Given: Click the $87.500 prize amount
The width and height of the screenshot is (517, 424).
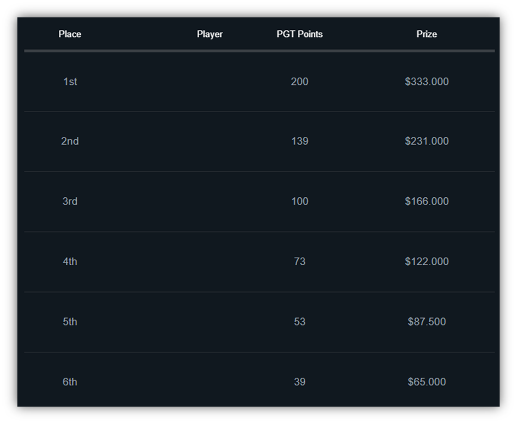Looking at the screenshot, I should tap(427, 322).
